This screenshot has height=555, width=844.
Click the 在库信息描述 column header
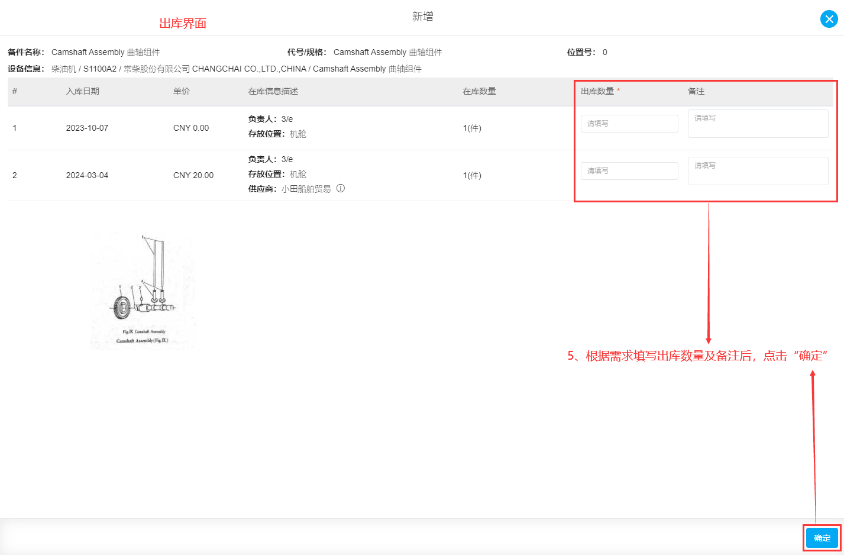(x=273, y=91)
